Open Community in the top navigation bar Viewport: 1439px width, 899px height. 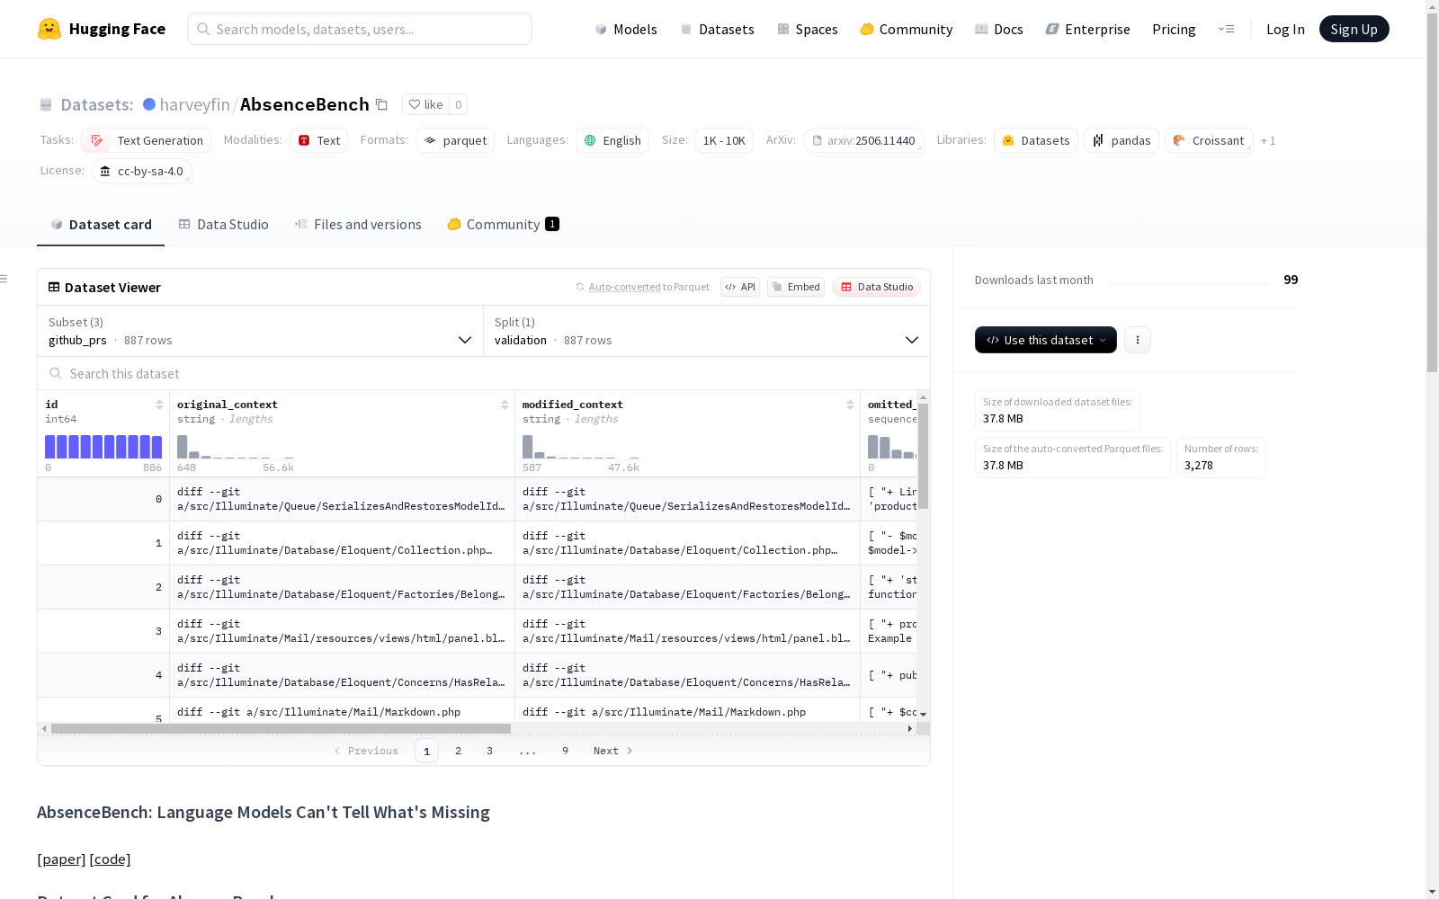click(x=906, y=29)
